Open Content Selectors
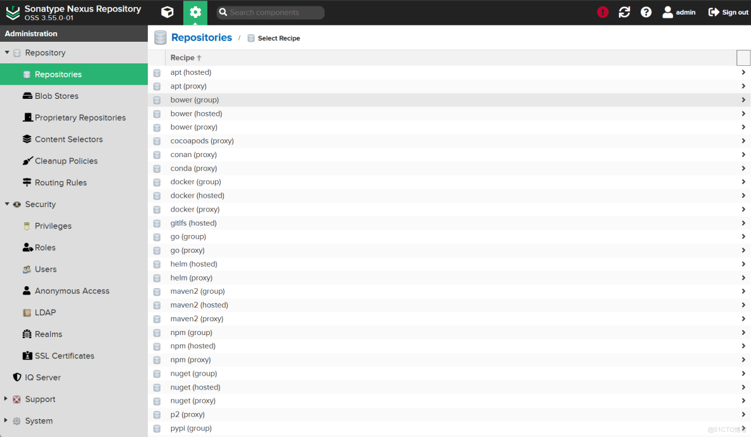Viewport: 751px width, 437px height. point(74,139)
